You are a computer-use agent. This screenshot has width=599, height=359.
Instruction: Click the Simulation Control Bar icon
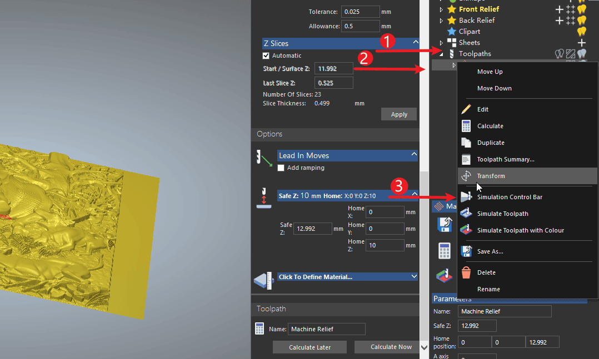tap(466, 197)
